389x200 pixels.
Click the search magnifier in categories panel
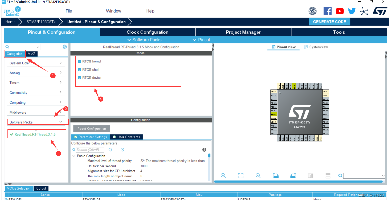pyautogui.click(x=7, y=47)
